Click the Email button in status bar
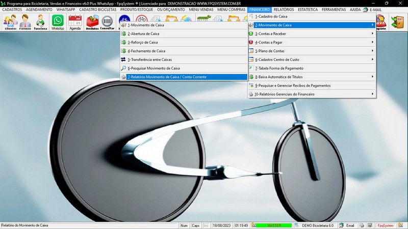The height and width of the screenshot is (229, 408). pyautogui.click(x=347, y=225)
